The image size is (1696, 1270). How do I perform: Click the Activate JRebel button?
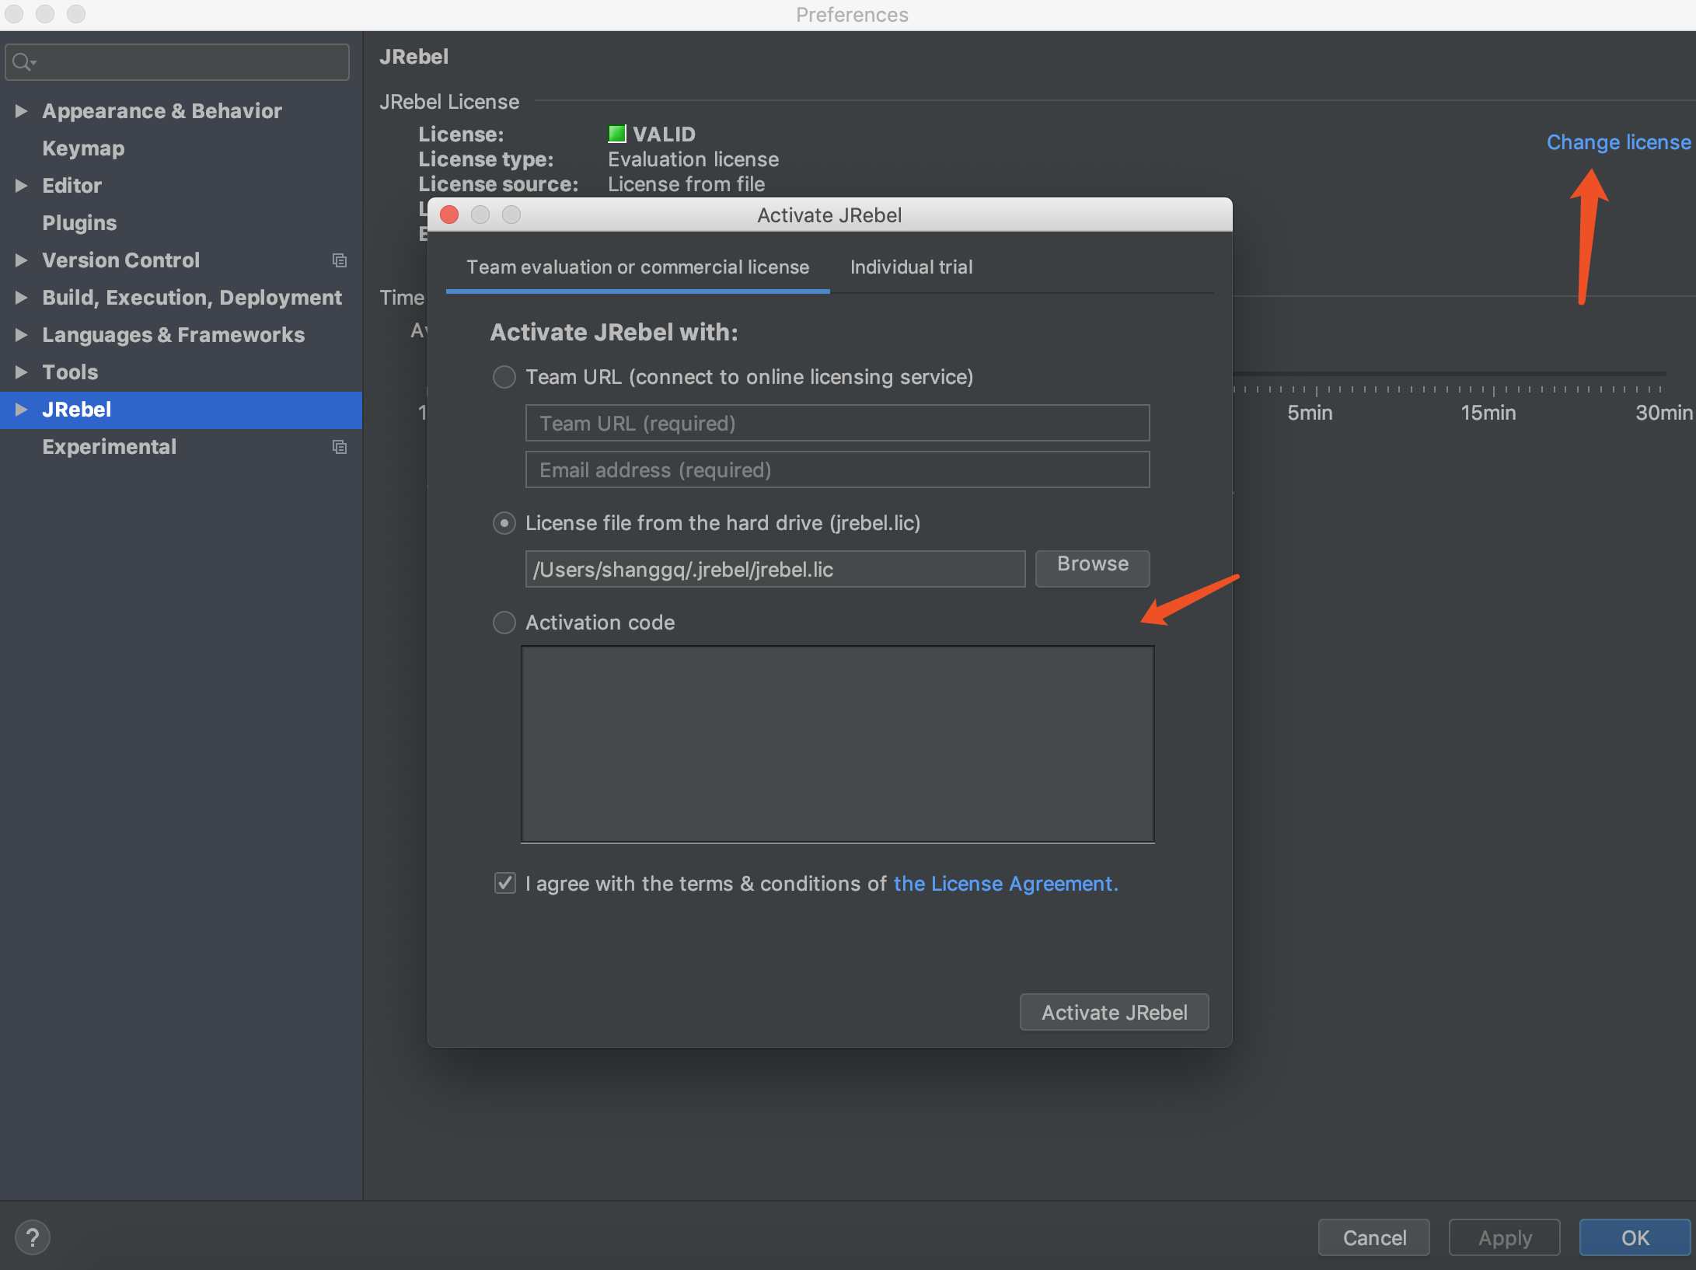[1114, 1012]
